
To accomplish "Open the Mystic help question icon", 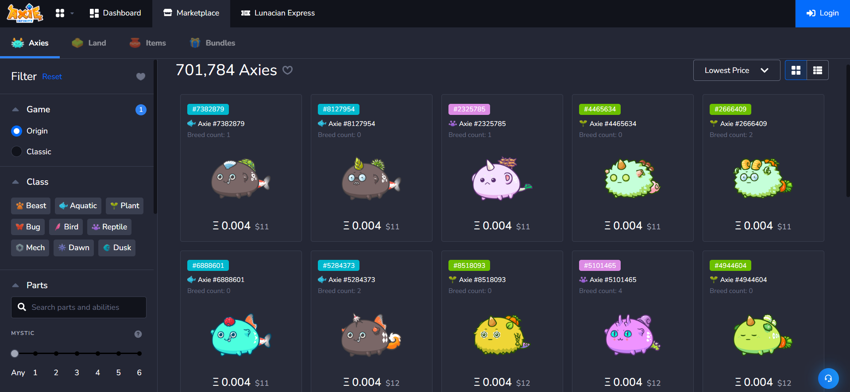I will coord(138,334).
